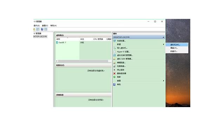Click the 虚拟机(I) panel header
The image size is (224, 126).
pos(84,35)
